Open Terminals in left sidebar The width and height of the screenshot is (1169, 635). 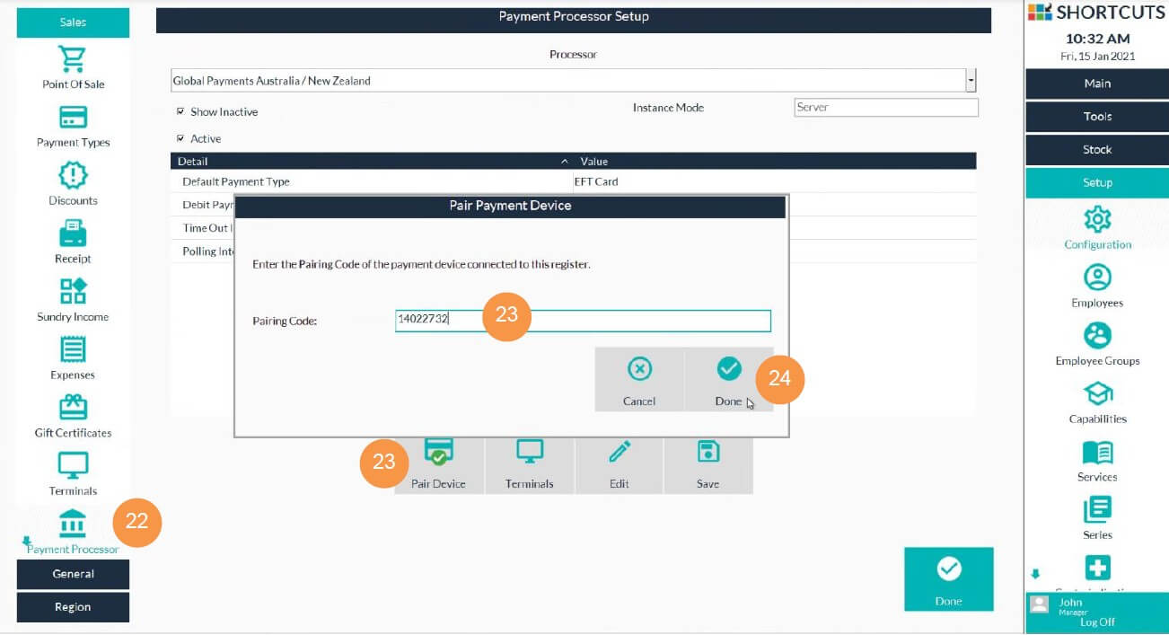click(x=73, y=474)
